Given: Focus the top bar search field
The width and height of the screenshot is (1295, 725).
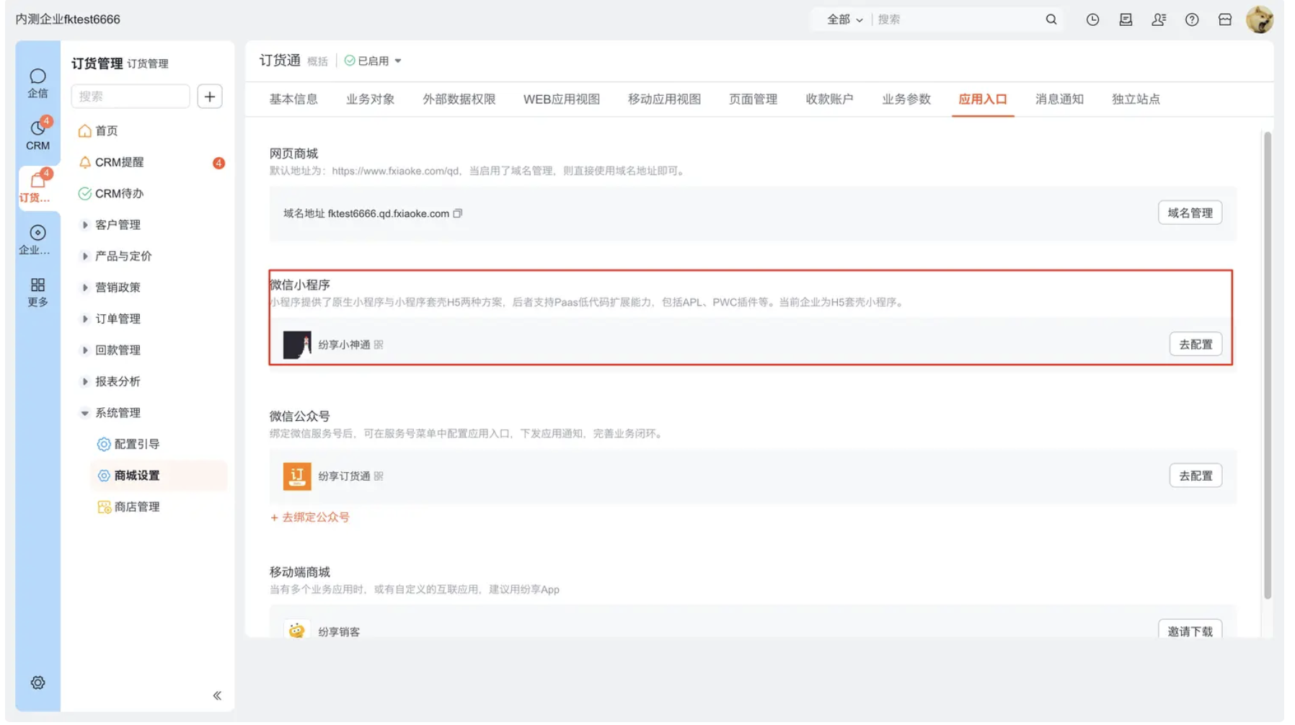Looking at the screenshot, I should tap(958, 19).
